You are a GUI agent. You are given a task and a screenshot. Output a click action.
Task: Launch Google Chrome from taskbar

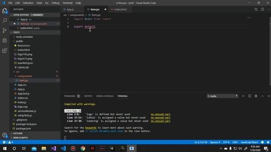(83, 148)
